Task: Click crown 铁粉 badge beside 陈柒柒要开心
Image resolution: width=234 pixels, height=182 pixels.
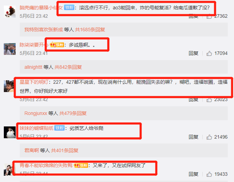Action: click(x=57, y=45)
